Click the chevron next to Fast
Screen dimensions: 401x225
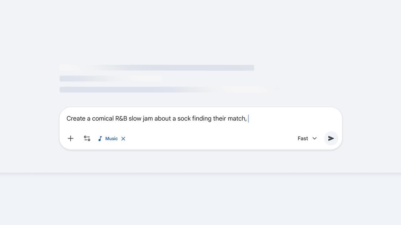pyautogui.click(x=315, y=138)
